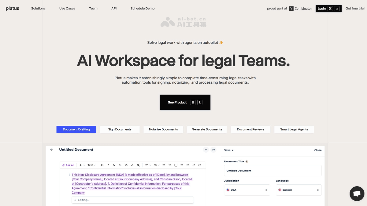
Task: Click the highlight fill color icon
Action: [x=138, y=165]
